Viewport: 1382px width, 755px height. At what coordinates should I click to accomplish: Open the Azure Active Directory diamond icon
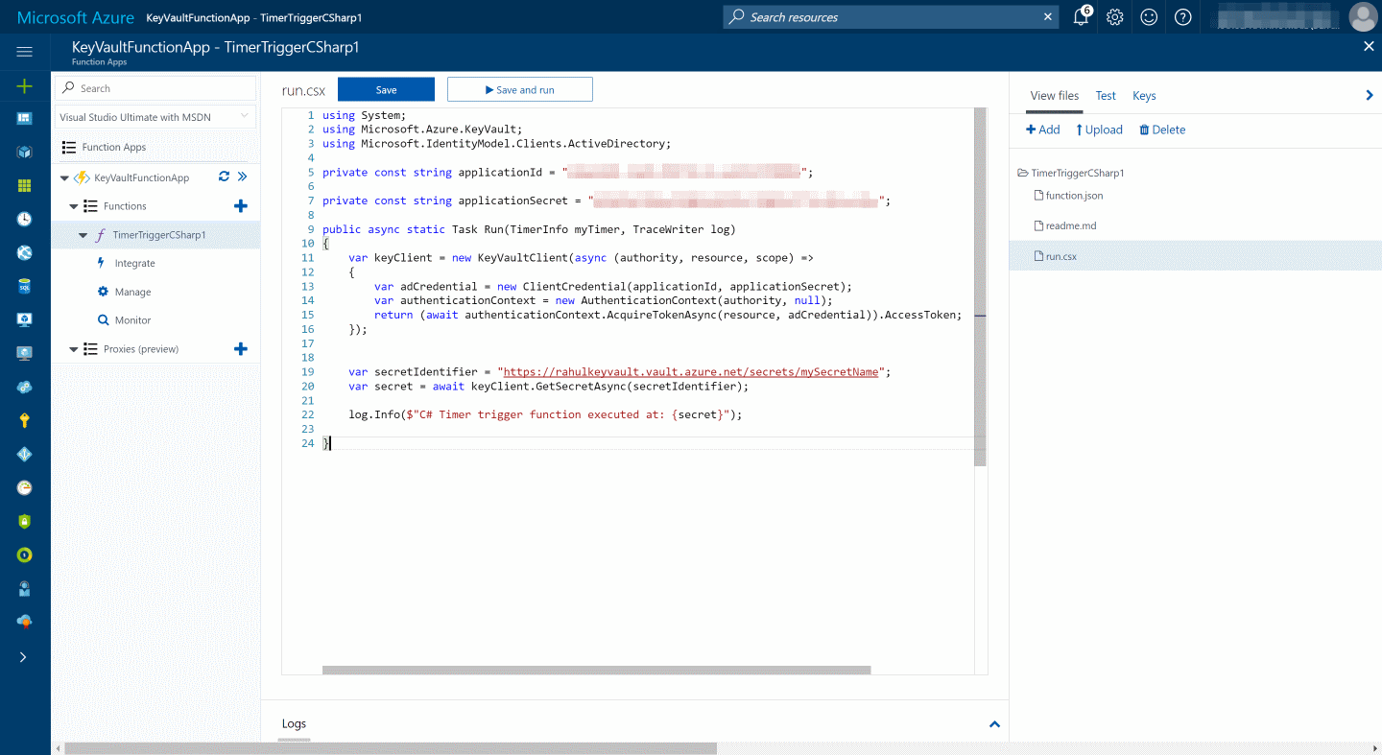(x=24, y=454)
